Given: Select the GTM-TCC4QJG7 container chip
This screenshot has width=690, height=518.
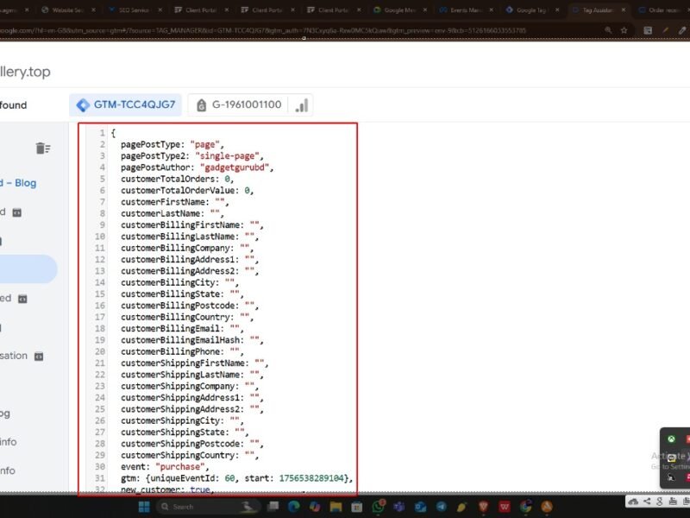Looking at the screenshot, I should 127,105.
